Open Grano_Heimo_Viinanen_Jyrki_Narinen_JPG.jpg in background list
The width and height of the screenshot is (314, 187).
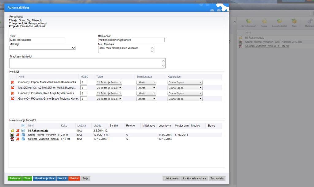[273, 42]
